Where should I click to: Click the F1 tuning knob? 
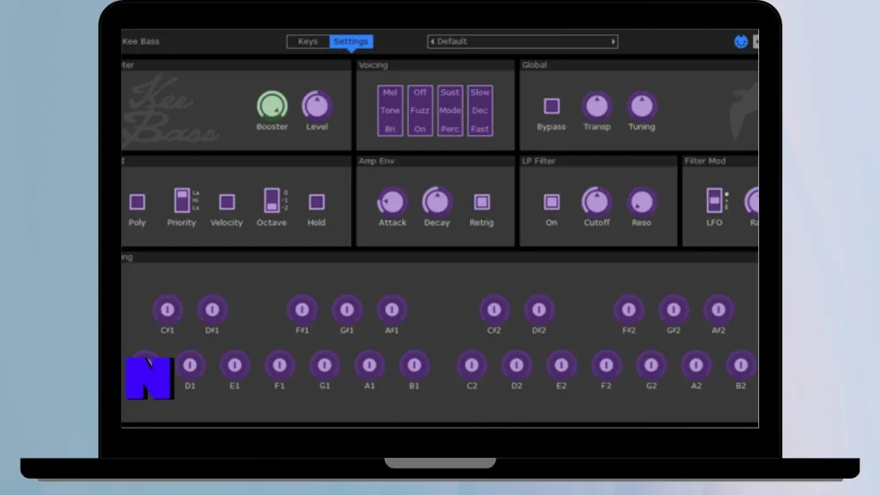[279, 365]
